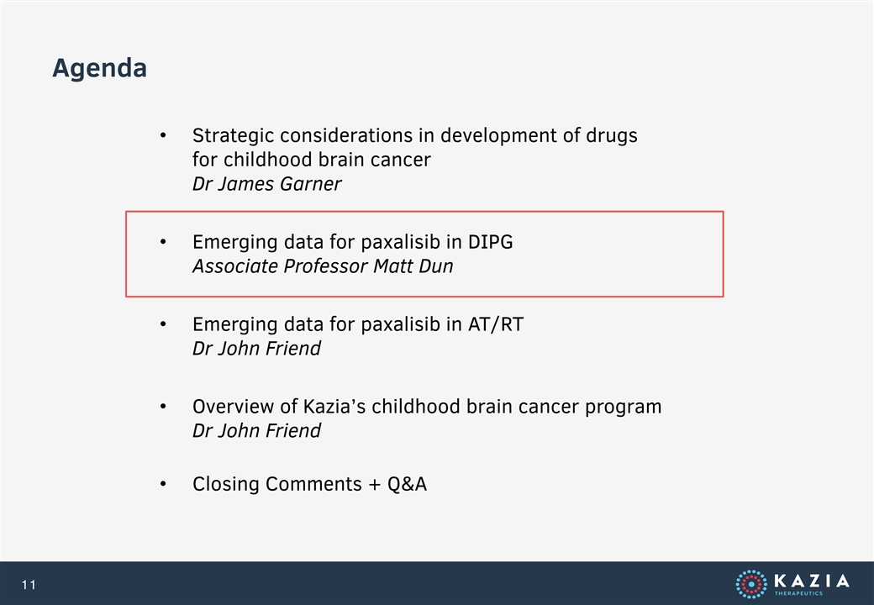Select the bullet next to Closing Comments
Screen dimensions: 874x605
tap(163, 484)
